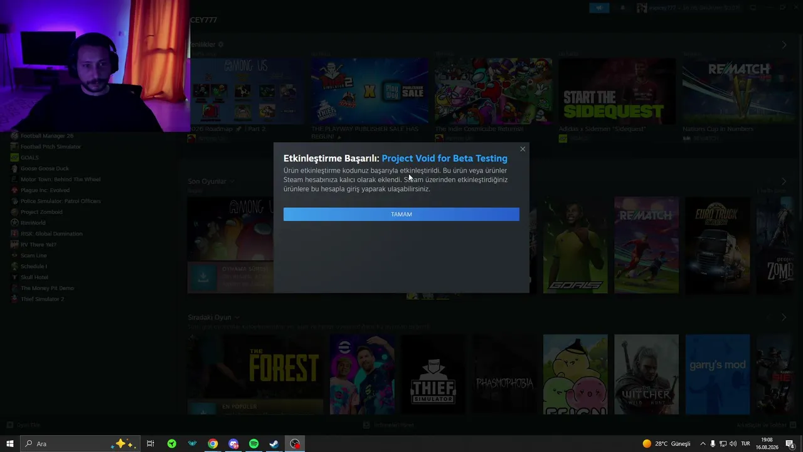Click the Project Zomboid list icon
The width and height of the screenshot is (803, 452).
pos(14,212)
